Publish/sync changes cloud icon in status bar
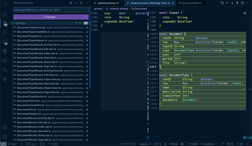The height and width of the screenshot is (146, 252). [x=21, y=144]
